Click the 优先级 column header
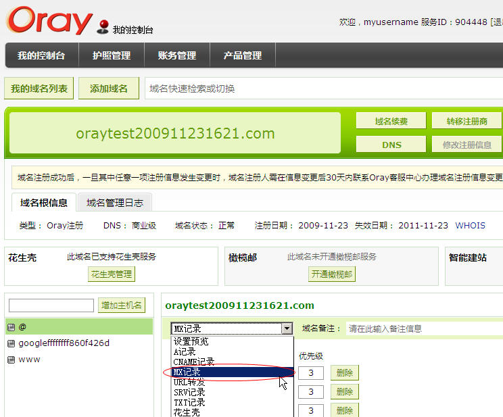The width and height of the screenshot is (503, 417). point(311,355)
